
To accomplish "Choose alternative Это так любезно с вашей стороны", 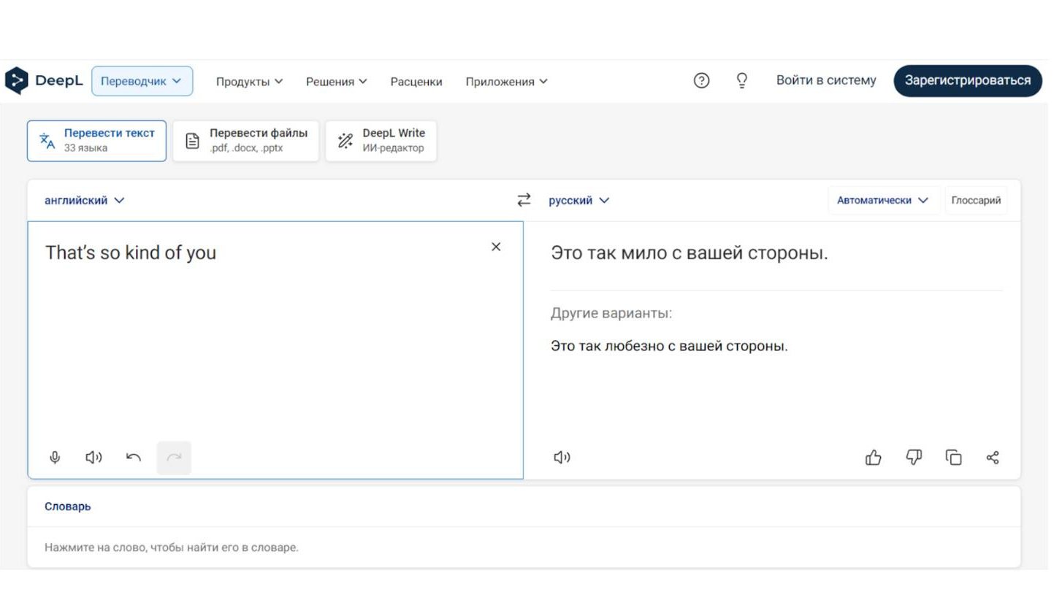I will (x=669, y=346).
